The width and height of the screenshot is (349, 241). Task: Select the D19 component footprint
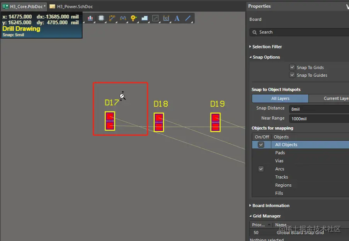[215, 122]
